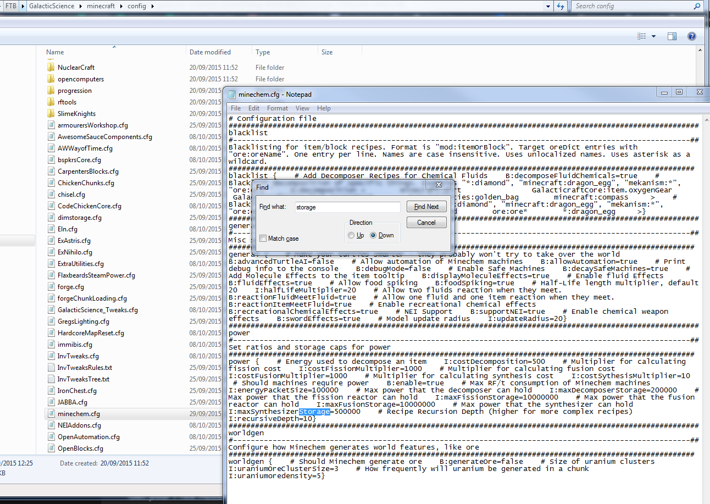Change the view with the view icon
Image resolution: width=710 pixels, height=504 pixels.
click(642, 36)
